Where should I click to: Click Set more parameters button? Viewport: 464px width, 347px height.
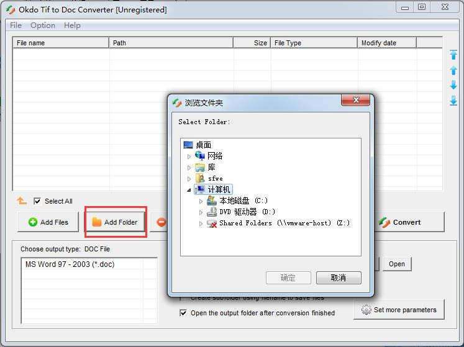(399, 309)
